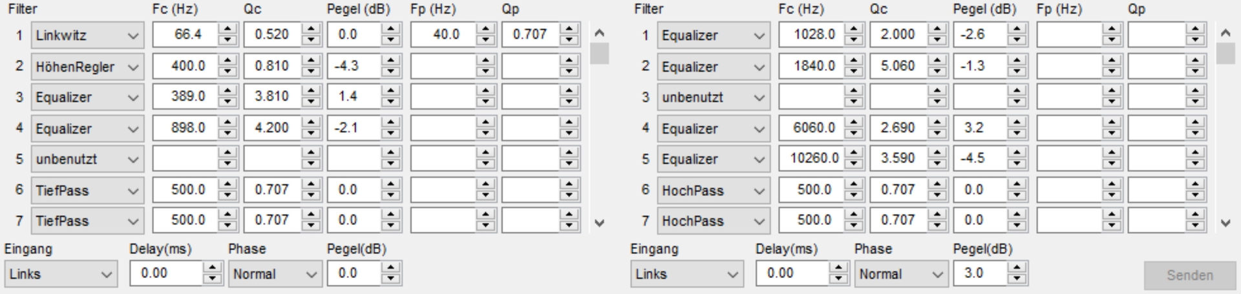The height and width of the screenshot is (294, 1241).
Task: Decrease the right channel 3.0 dB Pegel
Action: 1017,280
